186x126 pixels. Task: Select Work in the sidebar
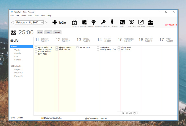pyautogui.click(x=17, y=50)
